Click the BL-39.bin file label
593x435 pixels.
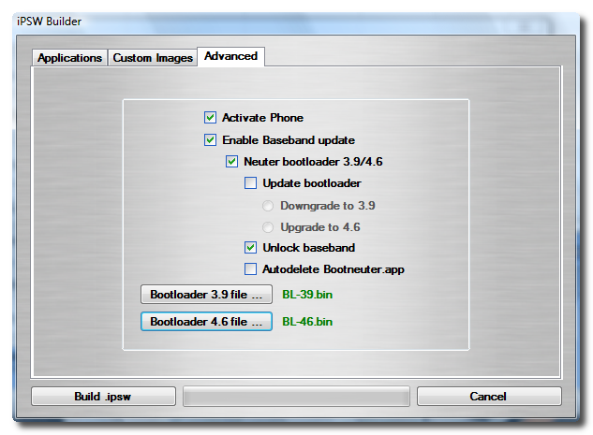coord(307,294)
